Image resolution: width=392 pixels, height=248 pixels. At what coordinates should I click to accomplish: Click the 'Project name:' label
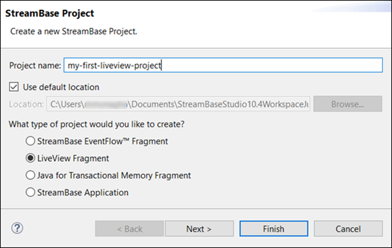[x=35, y=65]
